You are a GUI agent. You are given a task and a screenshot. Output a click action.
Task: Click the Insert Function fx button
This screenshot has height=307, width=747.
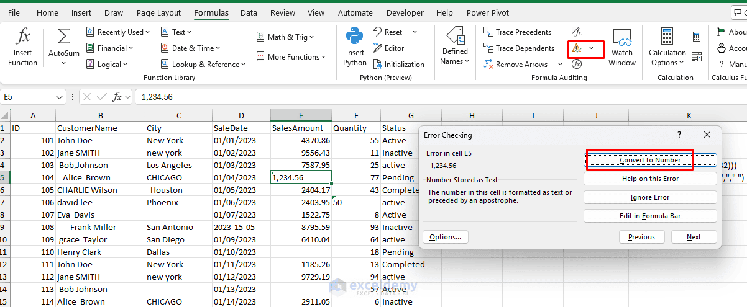[23, 47]
